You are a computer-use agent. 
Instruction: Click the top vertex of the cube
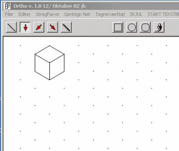50,46
